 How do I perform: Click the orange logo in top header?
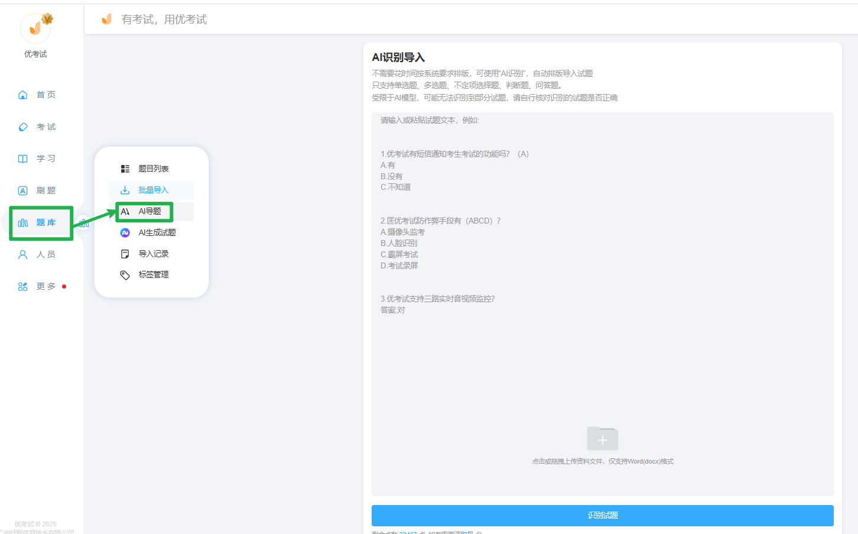(x=107, y=20)
